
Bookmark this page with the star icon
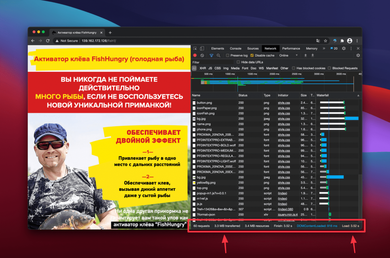(x=326, y=41)
